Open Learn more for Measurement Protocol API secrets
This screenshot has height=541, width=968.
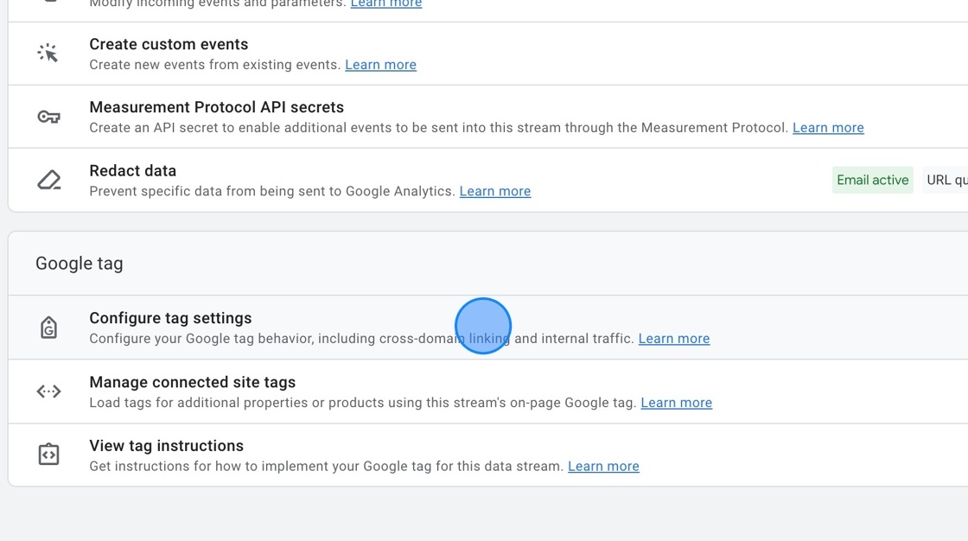(x=827, y=127)
